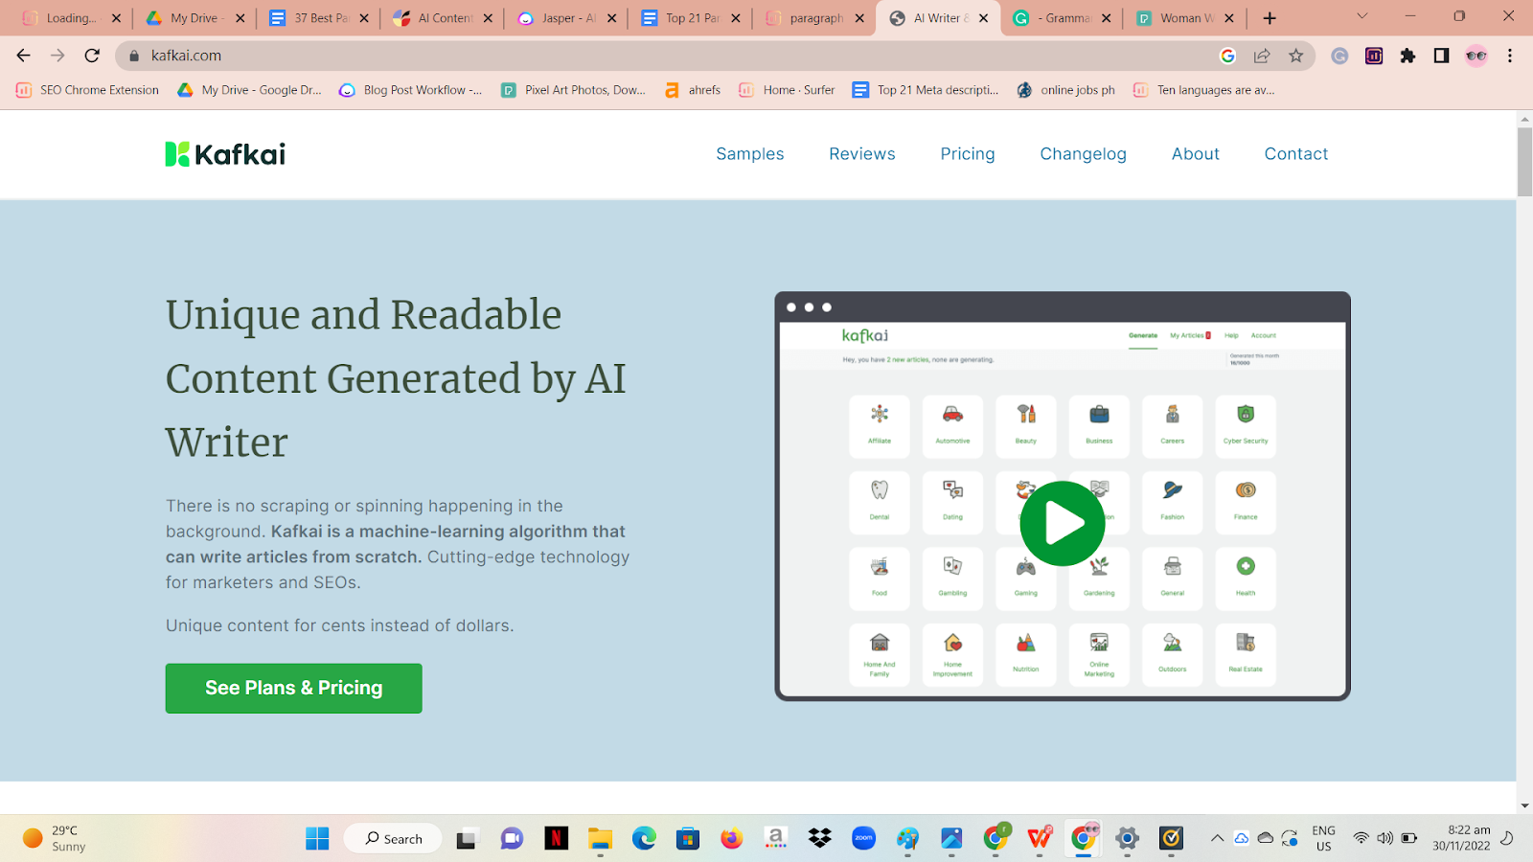Open the Chrome three-dot menu
The width and height of the screenshot is (1533, 862).
click(x=1510, y=56)
